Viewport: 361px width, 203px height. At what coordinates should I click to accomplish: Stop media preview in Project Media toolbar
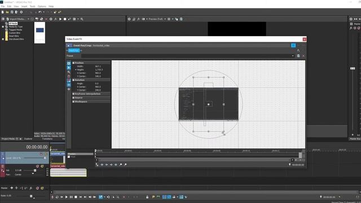(x=65, y=19)
